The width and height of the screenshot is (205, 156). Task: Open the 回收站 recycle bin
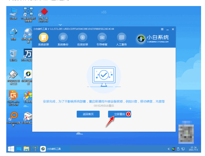coord(13,55)
